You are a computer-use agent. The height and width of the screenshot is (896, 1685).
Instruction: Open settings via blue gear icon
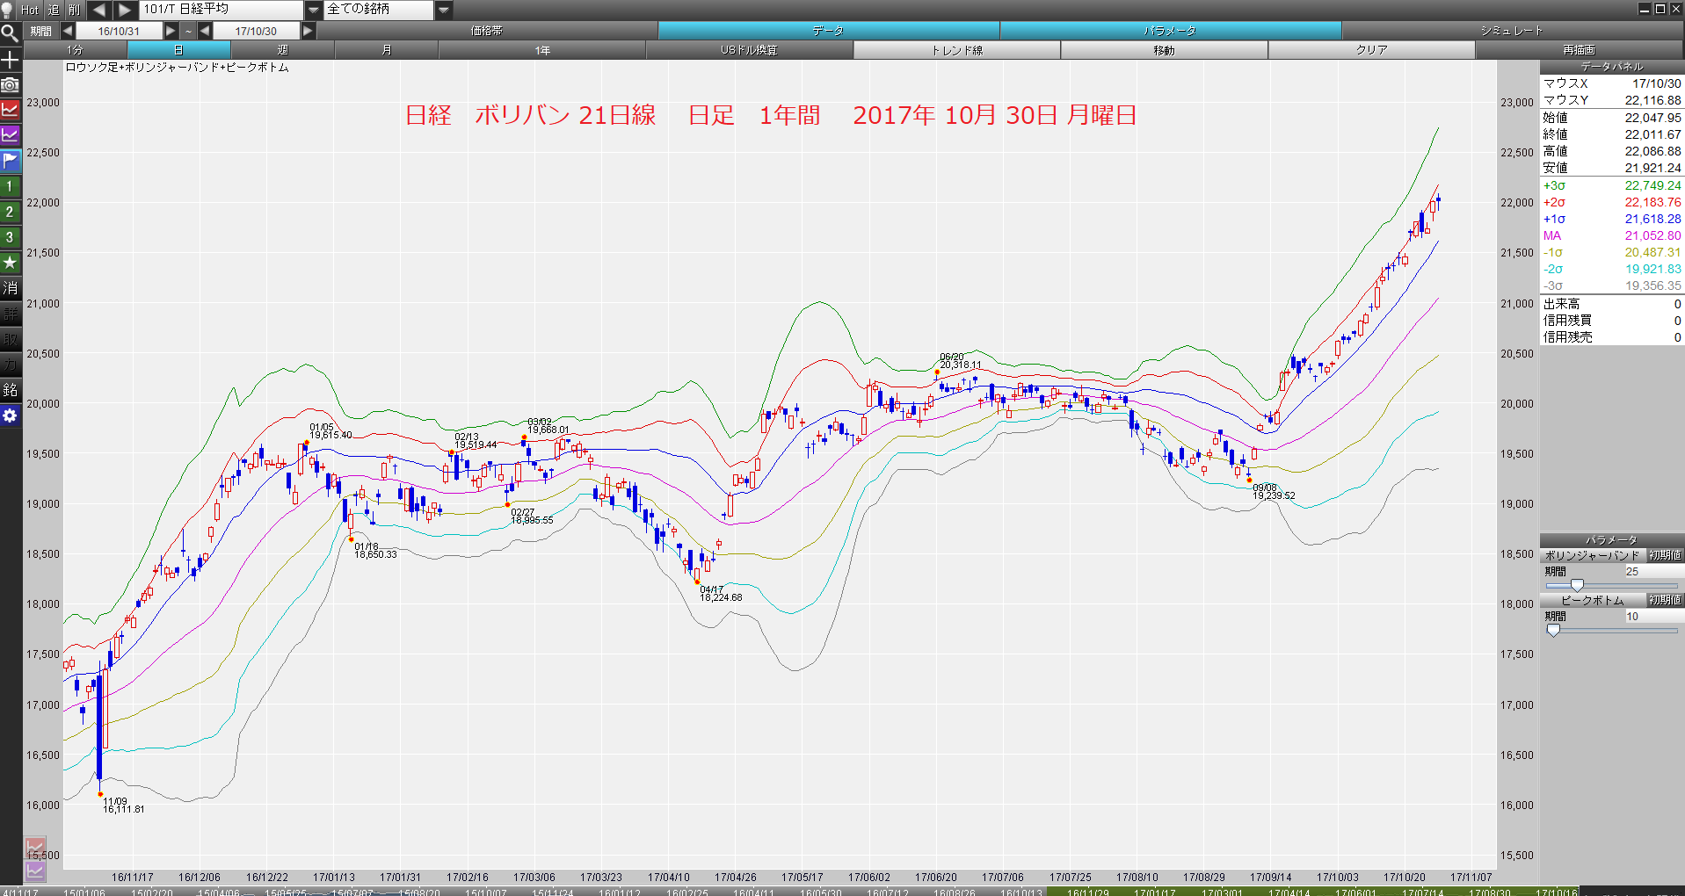pyautogui.click(x=10, y=415)
